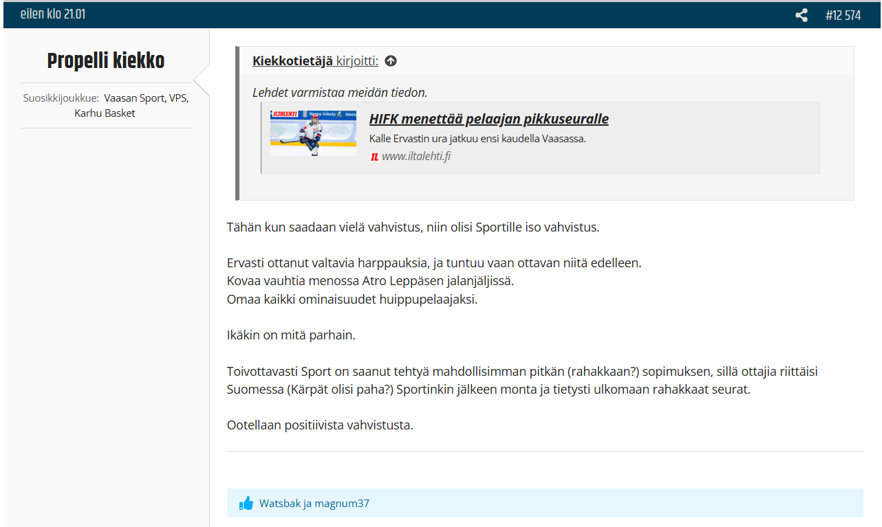Open the article 'HIFK menettää pelaajan pikkuseuralle'

click(488, 119)
